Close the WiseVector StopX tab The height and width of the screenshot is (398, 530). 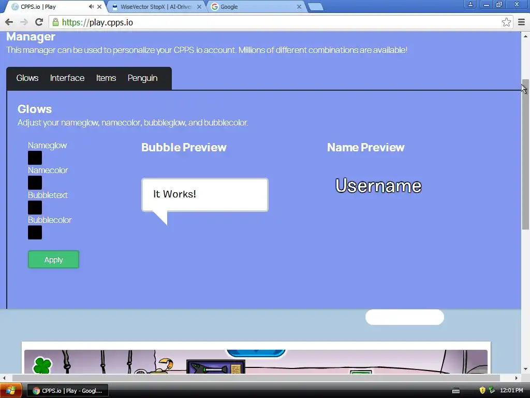coord(199,7)
